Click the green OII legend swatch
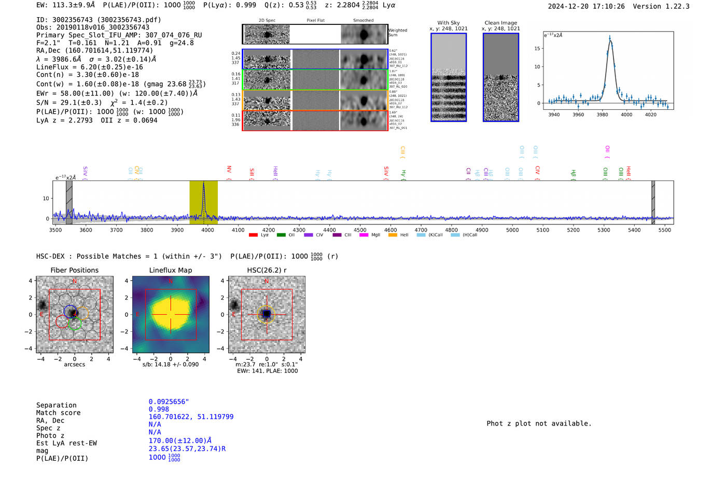Screen dimensions: 726x494 (x=281, y=235)
